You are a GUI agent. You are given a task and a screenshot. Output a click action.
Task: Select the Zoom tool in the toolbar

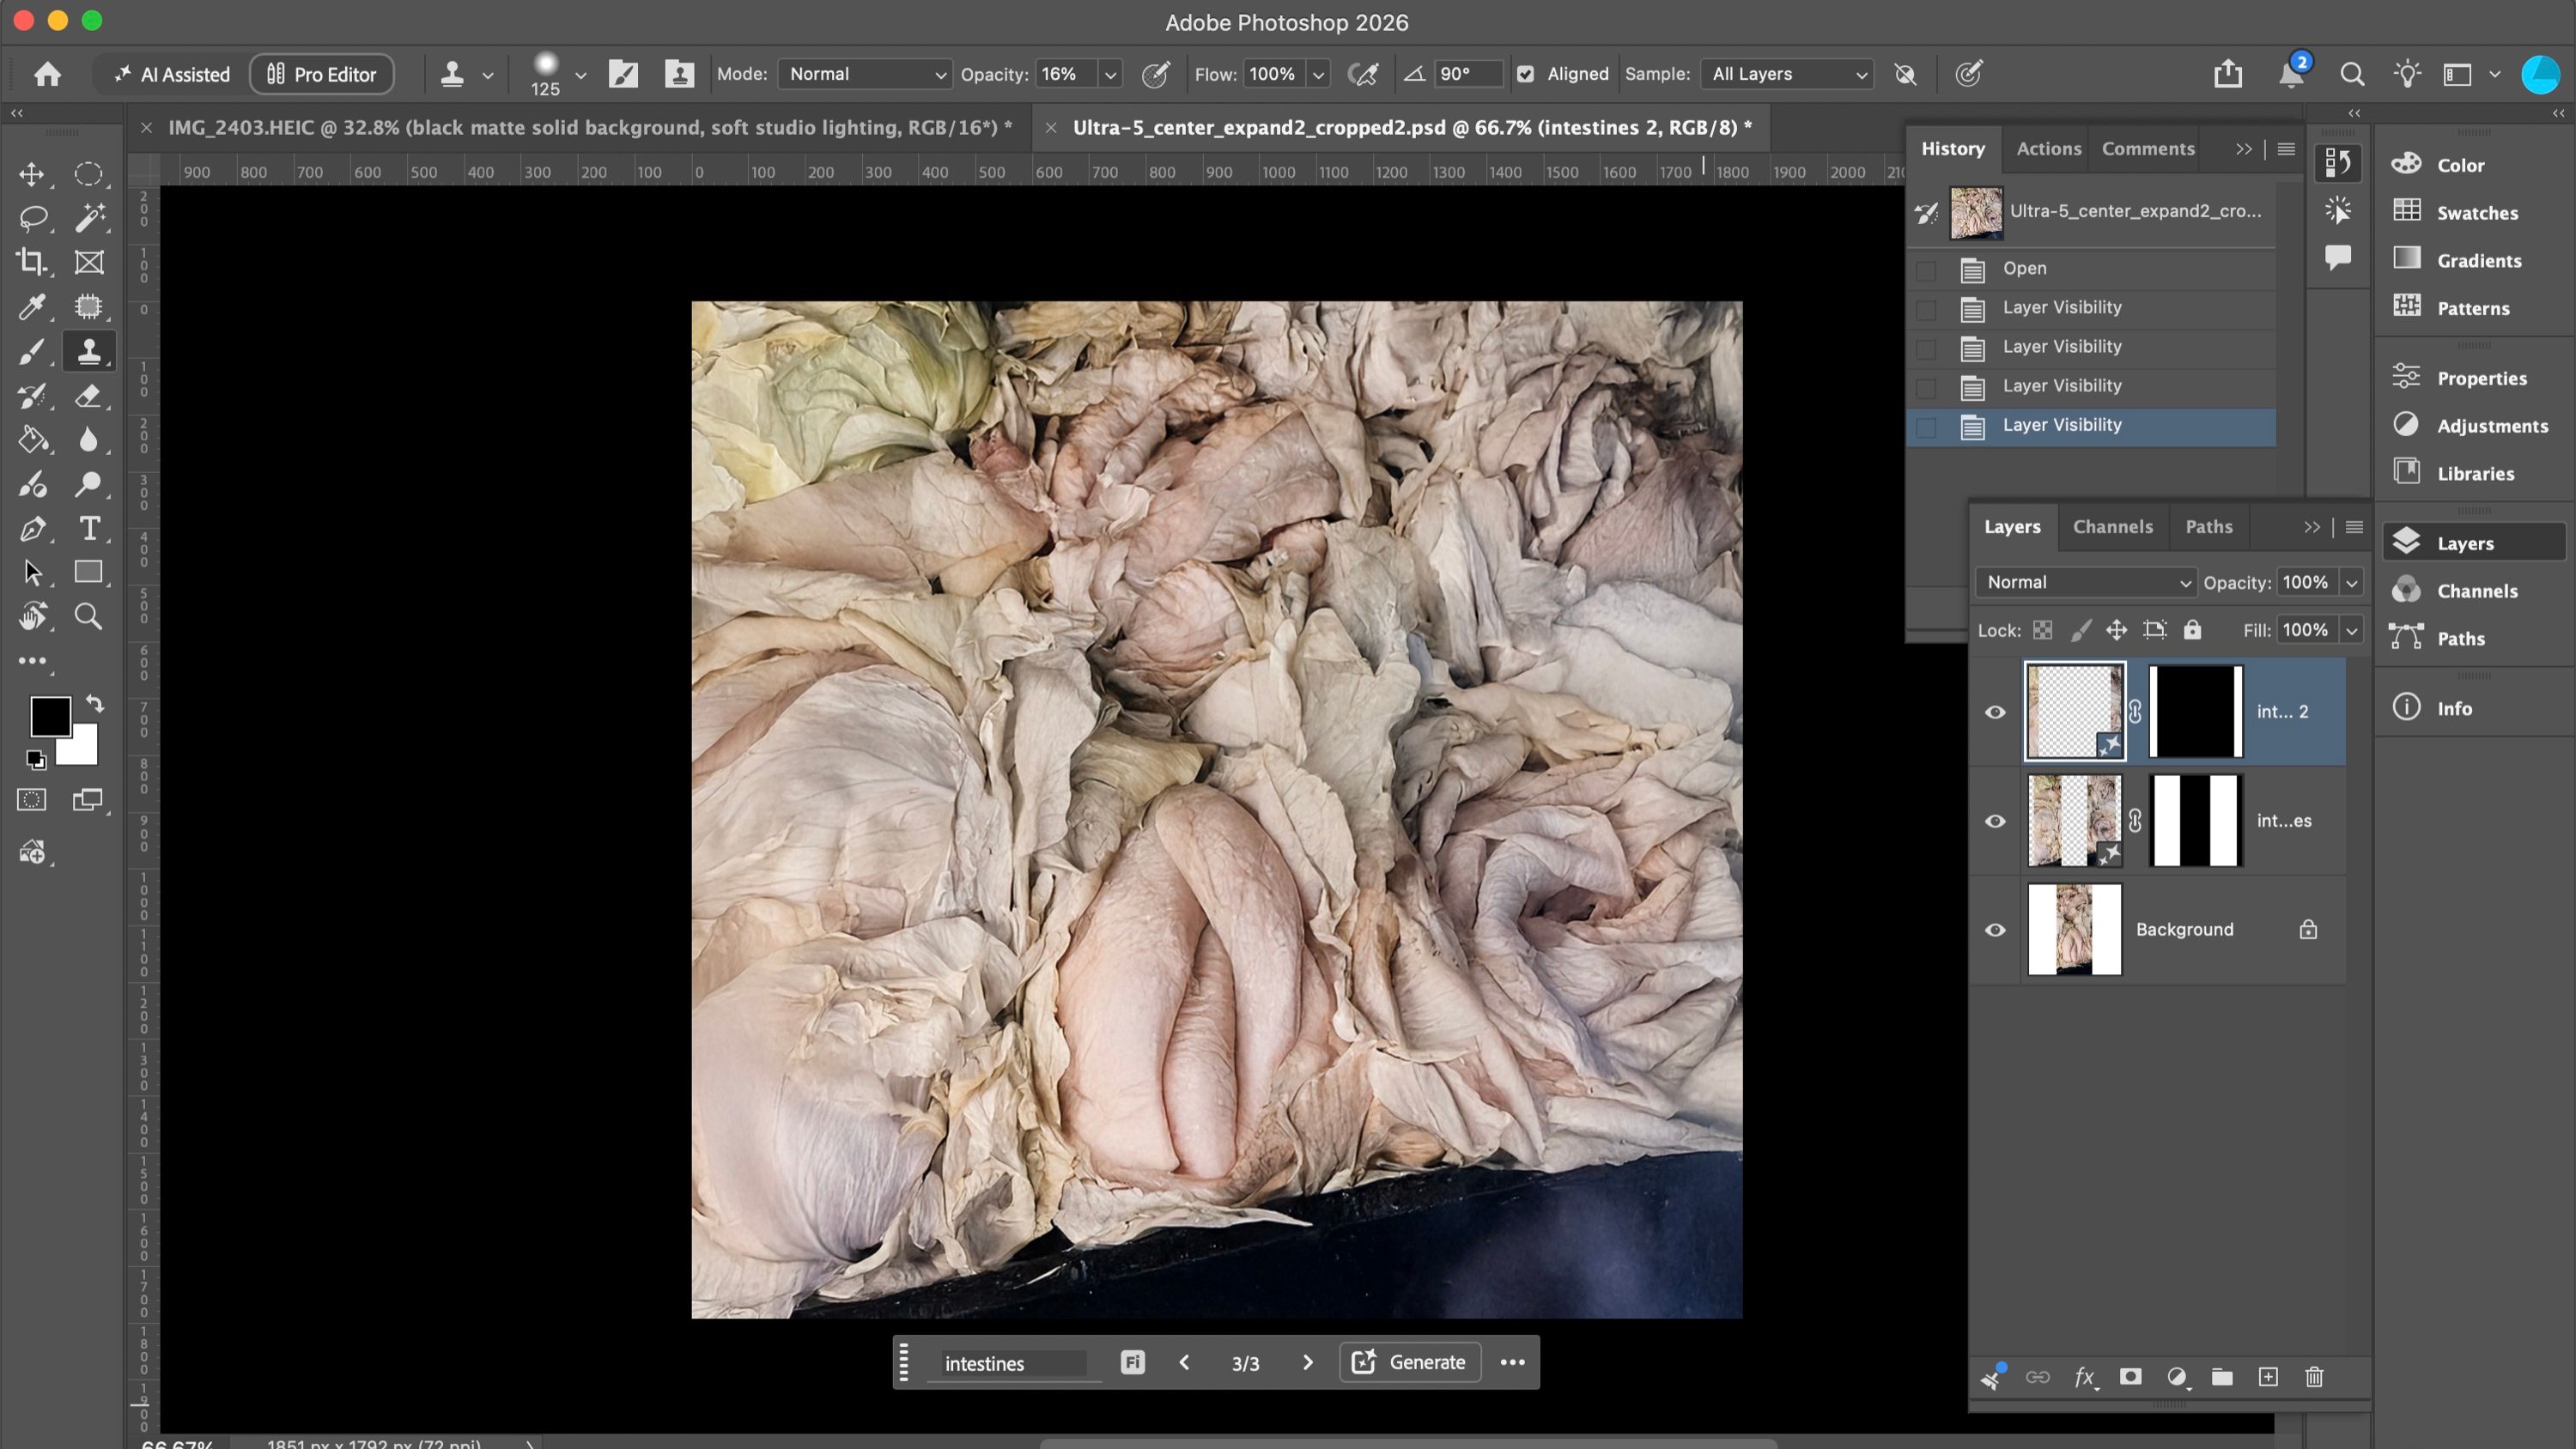pyautogui.click(x=89, y=616)
